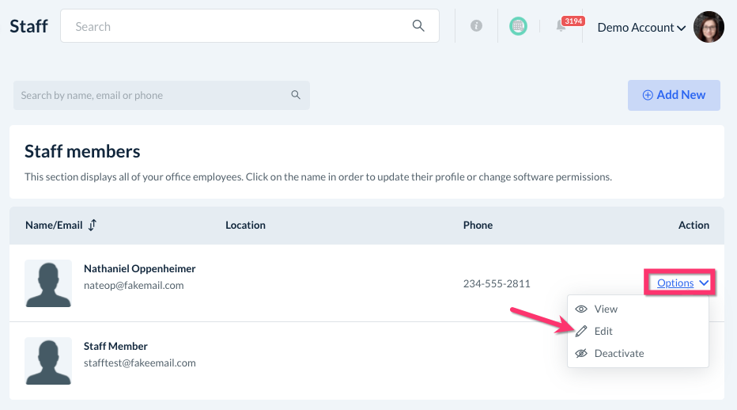Click email nateop@fakemail.com
The image size is (737, 410).
134,285
